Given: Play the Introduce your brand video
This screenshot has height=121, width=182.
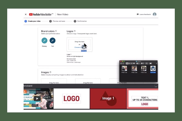Looking at the screenshot, I should tap(37, 99).
